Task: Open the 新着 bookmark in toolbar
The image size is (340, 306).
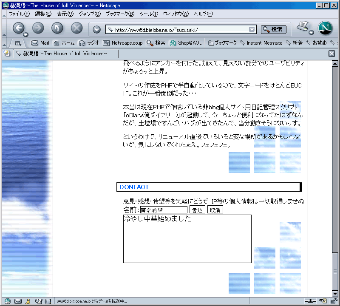Action: pos(294,43)
